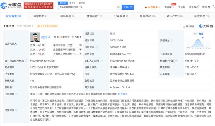Open legal representative 高始兴 profile link
Screen dimensions: 215x126
pyautogui.click(x=46, y=37)
